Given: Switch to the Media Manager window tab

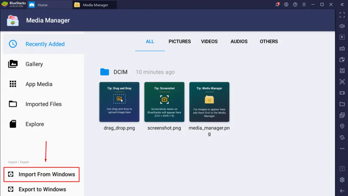Looking at the screenshot, I should [x=94, y=5].
